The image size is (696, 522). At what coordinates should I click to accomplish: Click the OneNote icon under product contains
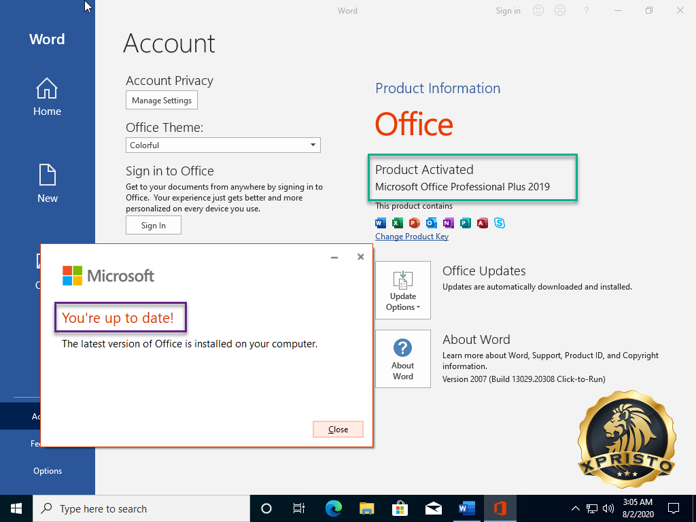[x=449, y=223]
